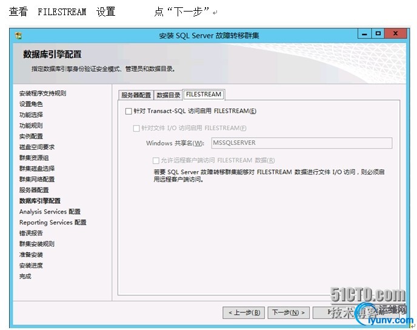The height and width of the screenshot is (330, 417).
Task: Switch to the 服务器配置 tab
Action: point(136,95)
